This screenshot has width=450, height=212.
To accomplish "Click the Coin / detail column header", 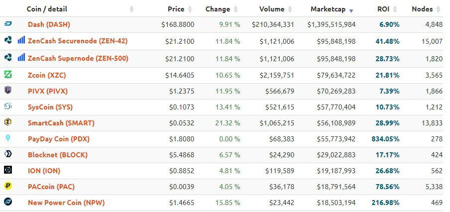I will click(47, 9).
